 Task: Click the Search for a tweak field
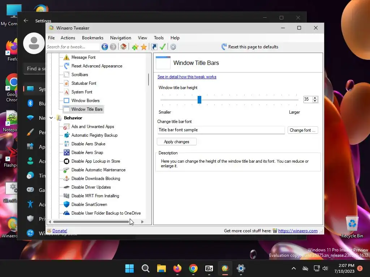click(73, 47)
